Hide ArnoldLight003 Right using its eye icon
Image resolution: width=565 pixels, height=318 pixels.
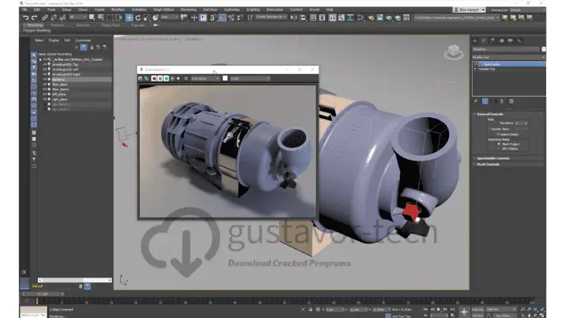[45, 75]
